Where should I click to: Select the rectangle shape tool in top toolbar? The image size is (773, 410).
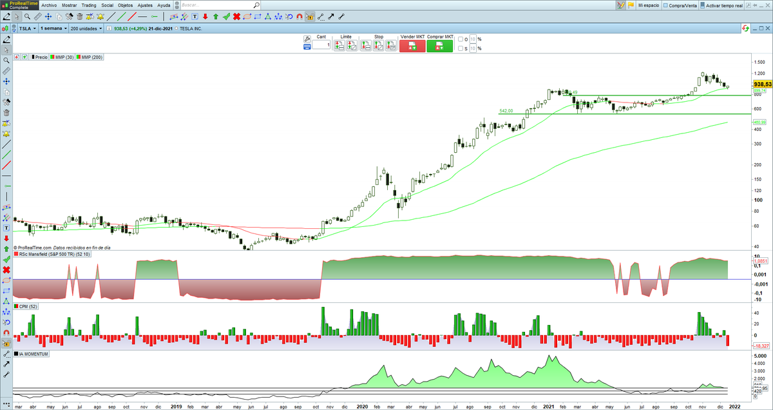pos(257,16)
